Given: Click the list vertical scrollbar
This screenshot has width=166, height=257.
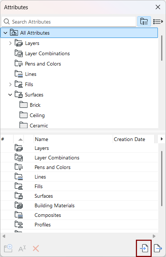Looking at the screenshot, I should click(162, 179).
